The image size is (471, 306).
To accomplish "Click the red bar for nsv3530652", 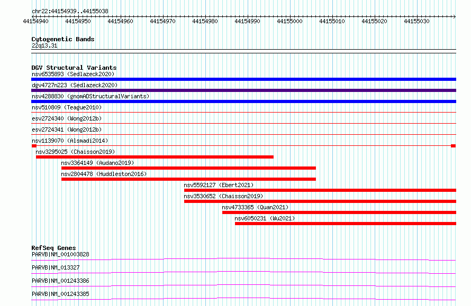I will click(320, 201).
